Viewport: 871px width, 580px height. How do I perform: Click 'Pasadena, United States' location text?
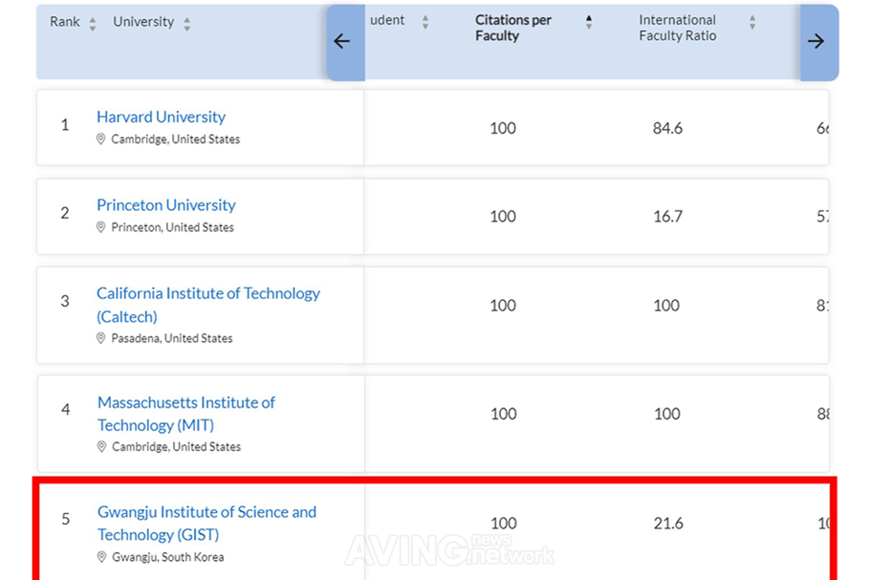[171, 338]
